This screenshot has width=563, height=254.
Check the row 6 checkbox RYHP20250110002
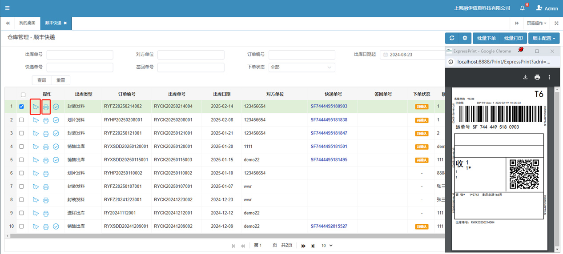[x=21, y=173]
